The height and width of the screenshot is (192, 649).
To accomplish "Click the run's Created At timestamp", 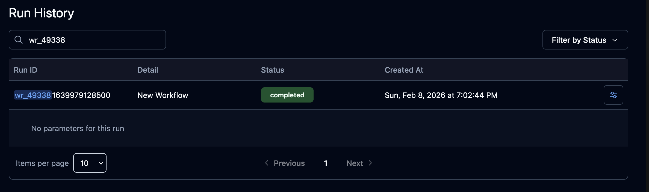I will pyautogui.click(x=441, y=95).
